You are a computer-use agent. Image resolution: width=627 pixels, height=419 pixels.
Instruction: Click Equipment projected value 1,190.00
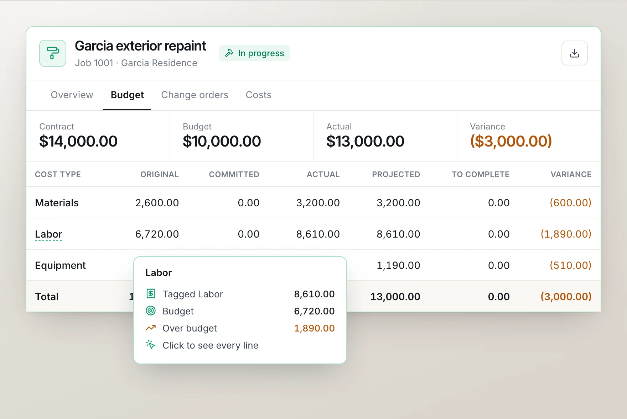point(398,265)
